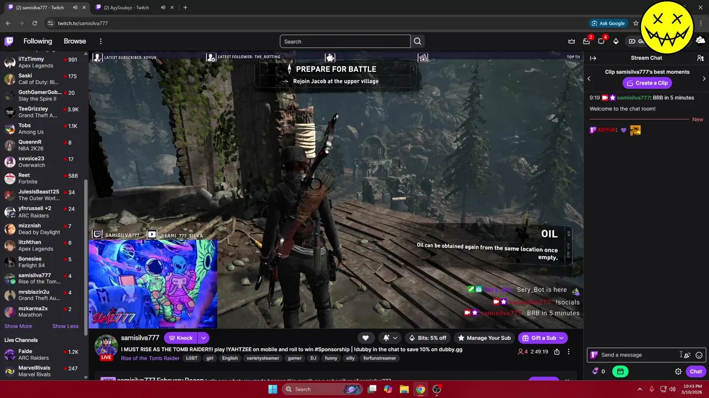
Task: Expand the Knock button dropdown arrow
Action: point(203,338)
